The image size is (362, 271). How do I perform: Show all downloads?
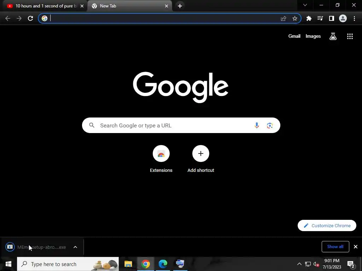coord(335,247)
